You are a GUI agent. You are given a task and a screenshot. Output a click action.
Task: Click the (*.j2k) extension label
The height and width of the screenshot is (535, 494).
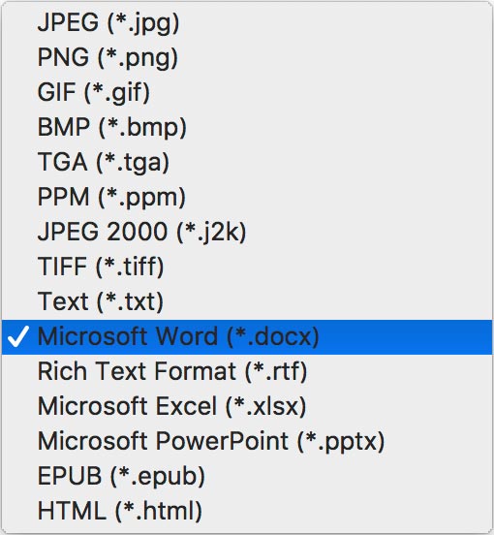coord(211,233)
